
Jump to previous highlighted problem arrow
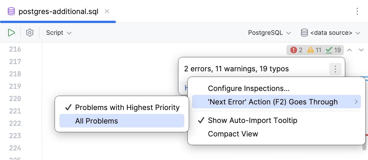click(x=349, y=50)
